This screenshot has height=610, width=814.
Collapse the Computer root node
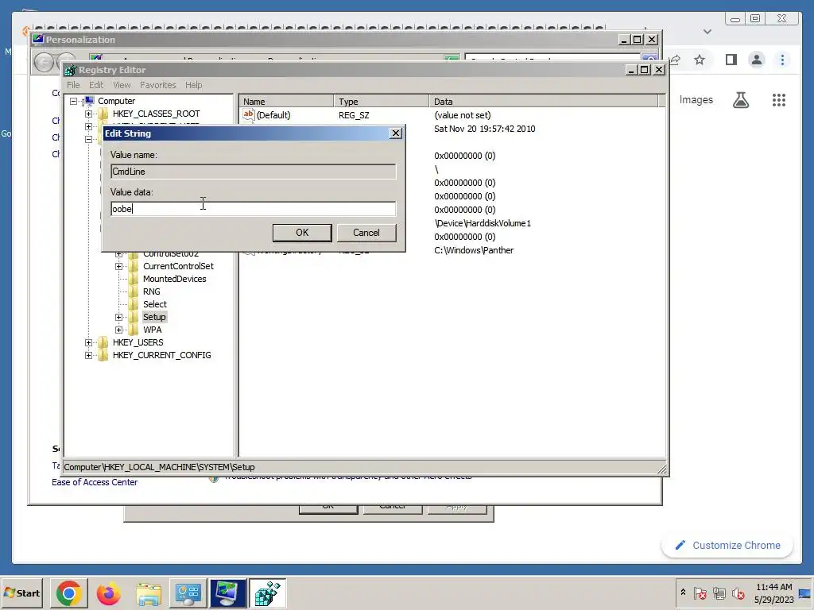[74, 101]
